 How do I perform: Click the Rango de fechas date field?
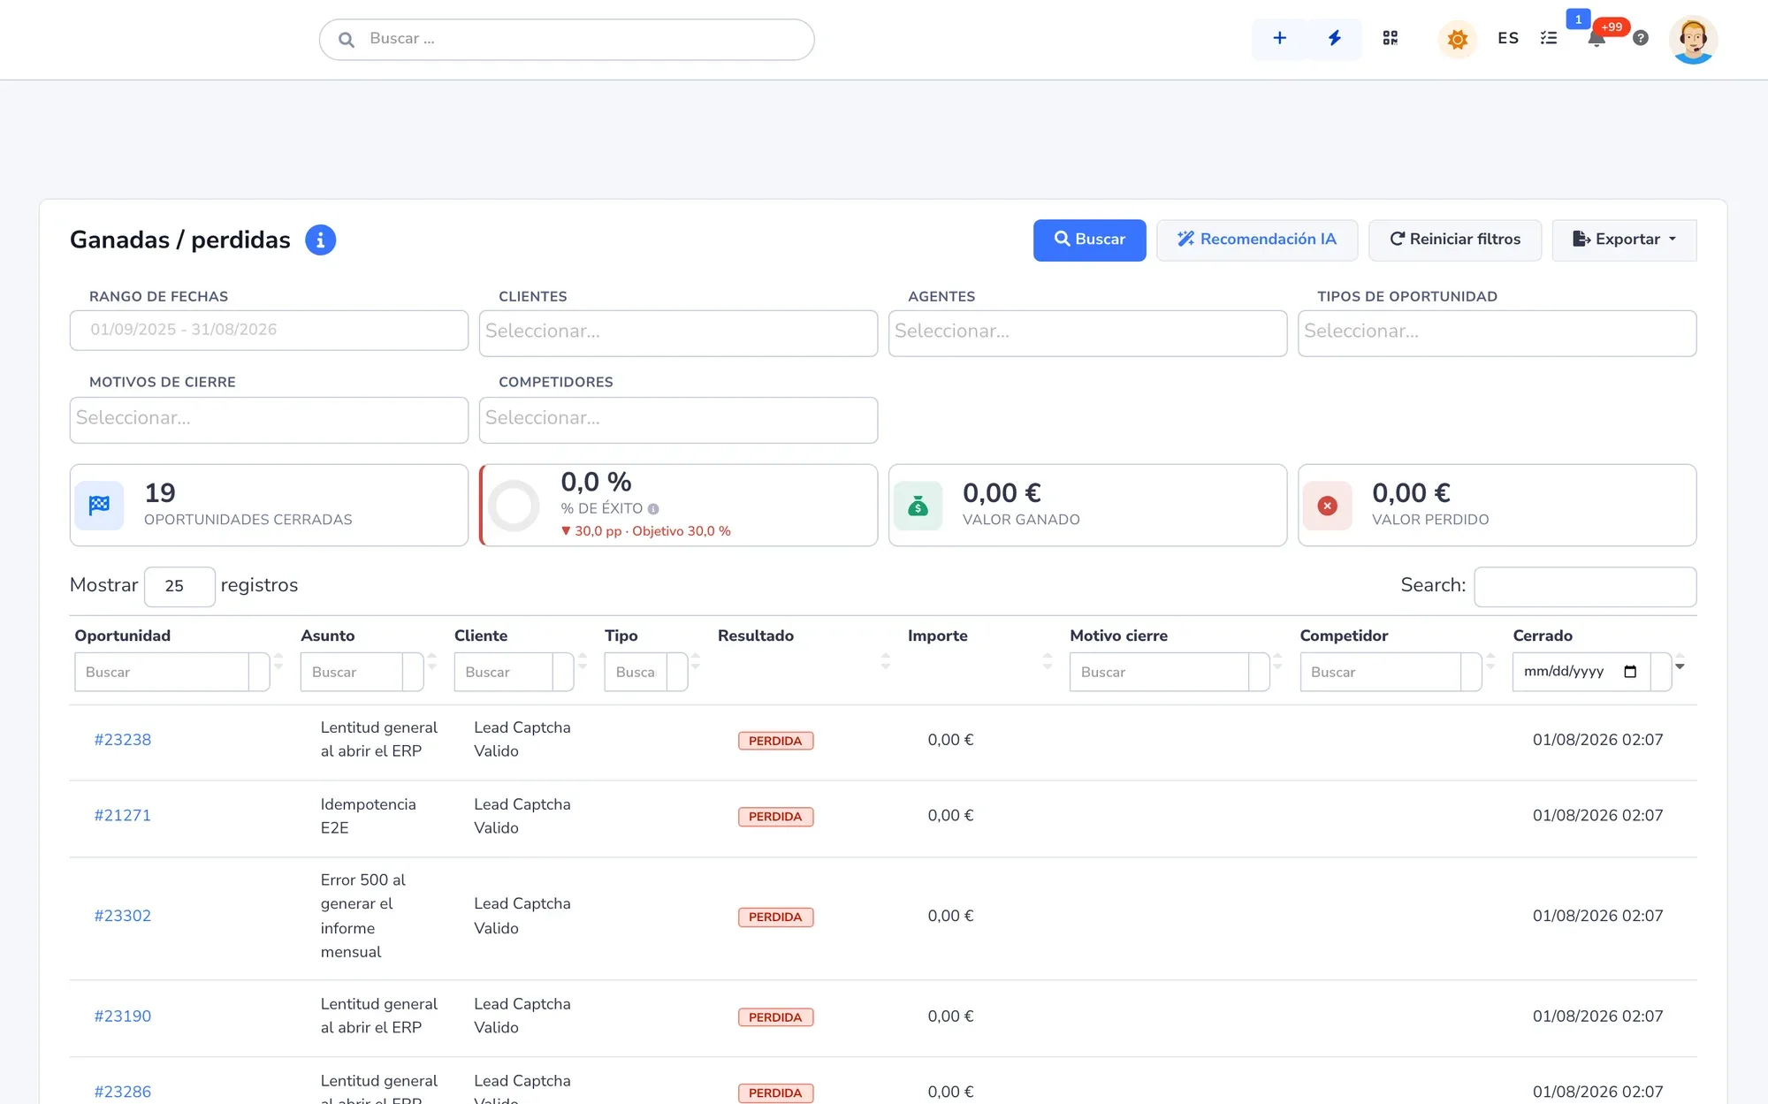tap(269, 330)
